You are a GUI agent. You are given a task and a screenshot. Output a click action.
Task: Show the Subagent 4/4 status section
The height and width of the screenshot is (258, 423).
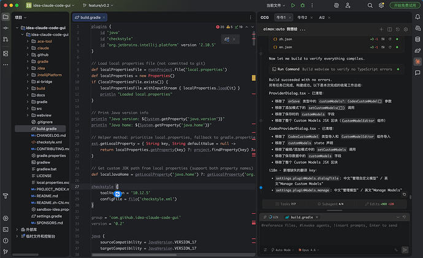(330, 204)
